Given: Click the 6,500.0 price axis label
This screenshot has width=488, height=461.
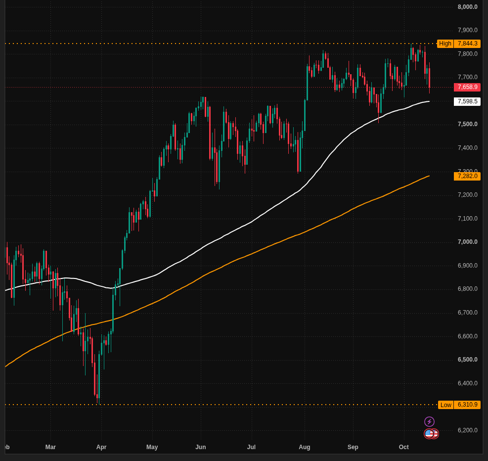Looking at the screenshot, I should point(467,360).
